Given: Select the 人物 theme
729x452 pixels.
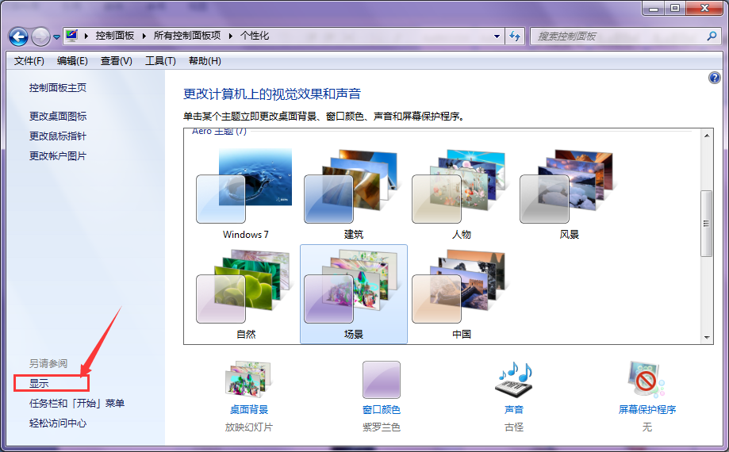Looking at the screenshot, I should coord(461,193).
